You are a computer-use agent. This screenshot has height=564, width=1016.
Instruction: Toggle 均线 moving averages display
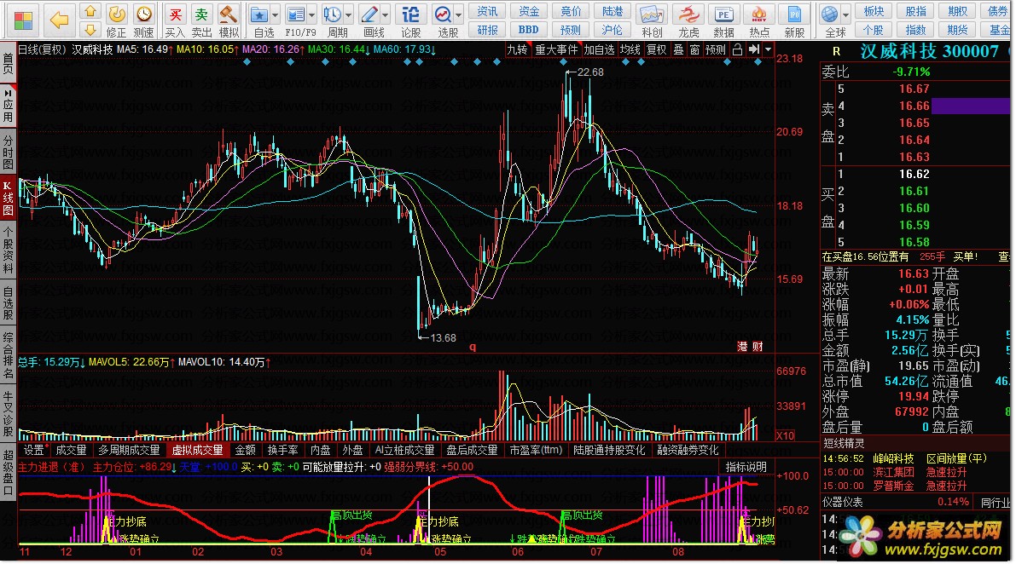point(630,49)
